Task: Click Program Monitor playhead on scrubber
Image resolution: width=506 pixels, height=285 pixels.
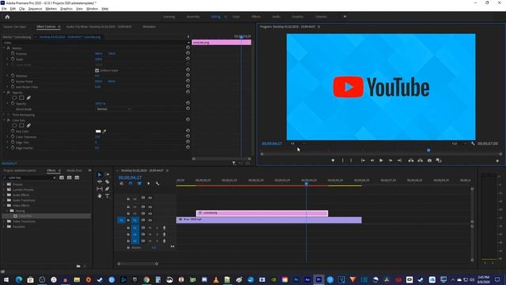Action: 429,150
